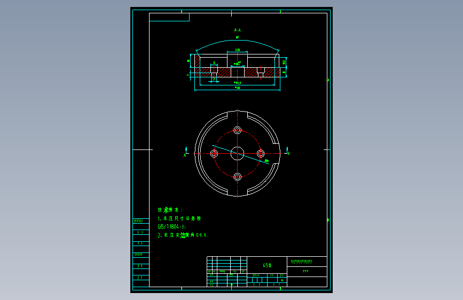Click the left section arrow marker A
Screen dimensions: 463x300
click(x=186, y=151)
